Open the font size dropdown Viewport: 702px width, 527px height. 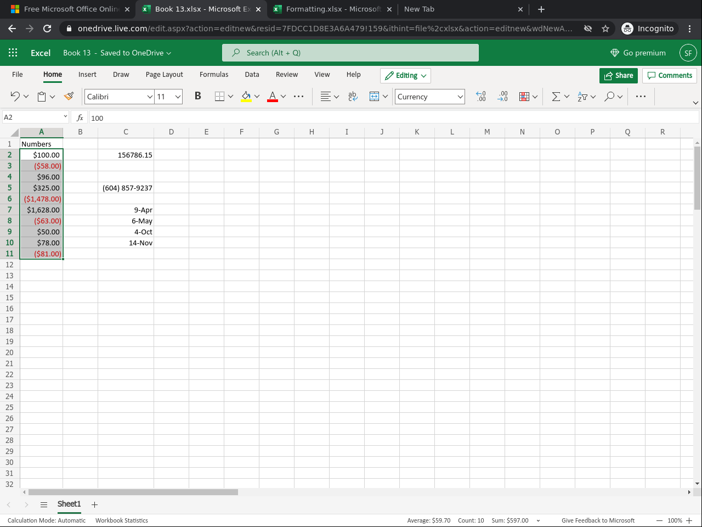point(178,97)
